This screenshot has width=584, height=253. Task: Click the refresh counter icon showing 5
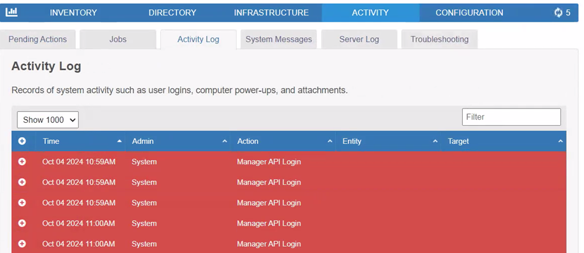pos(562,12)
